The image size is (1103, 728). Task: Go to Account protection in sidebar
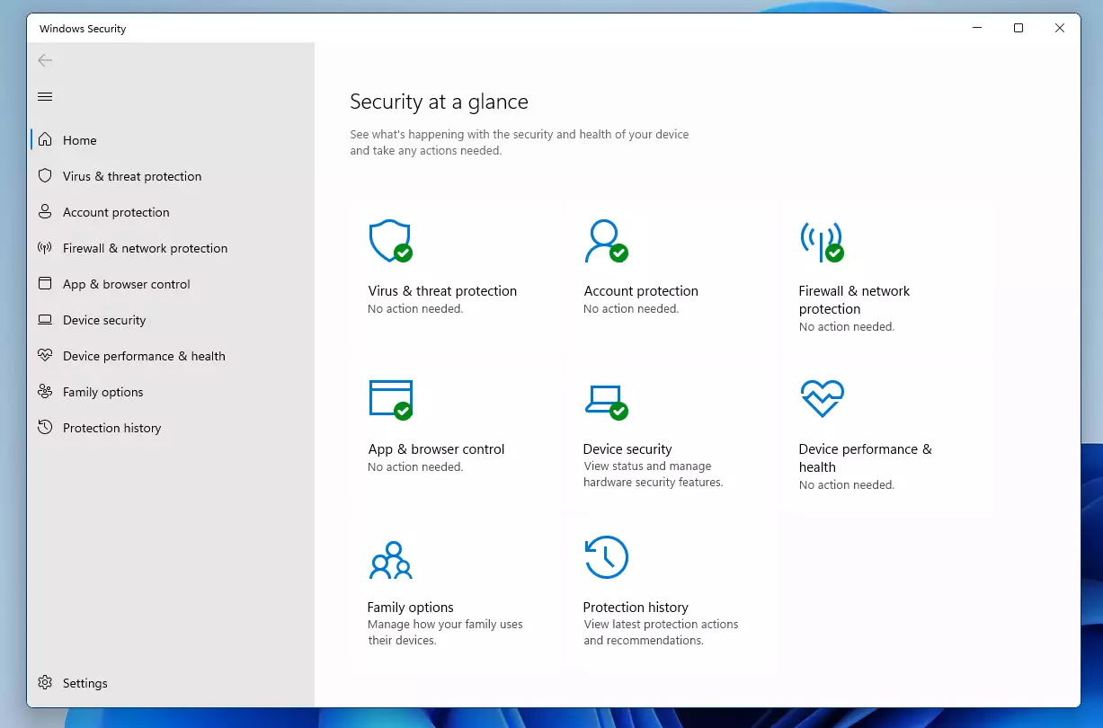pos(116,212)
